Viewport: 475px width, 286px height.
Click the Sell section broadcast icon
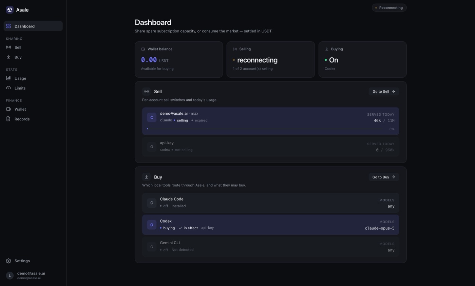point(147,92)
